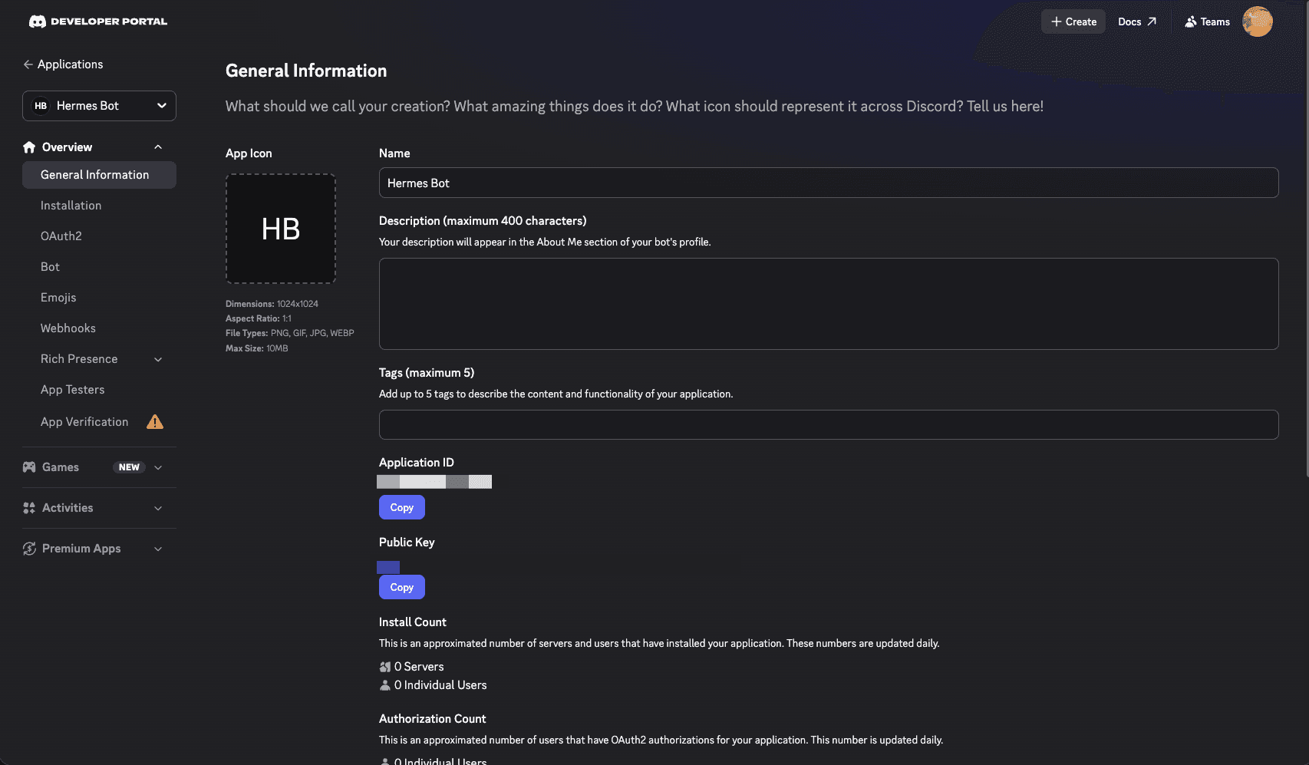
Task: Click the Teams people icon
Action: (x=1190, y=21)
